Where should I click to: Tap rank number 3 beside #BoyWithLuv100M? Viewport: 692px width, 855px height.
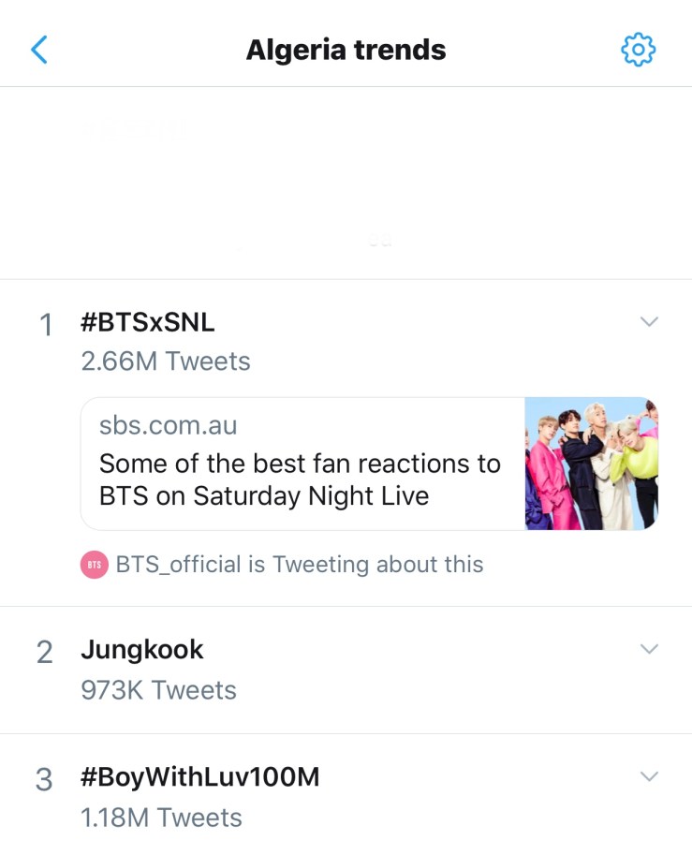[x=45, y=779]
